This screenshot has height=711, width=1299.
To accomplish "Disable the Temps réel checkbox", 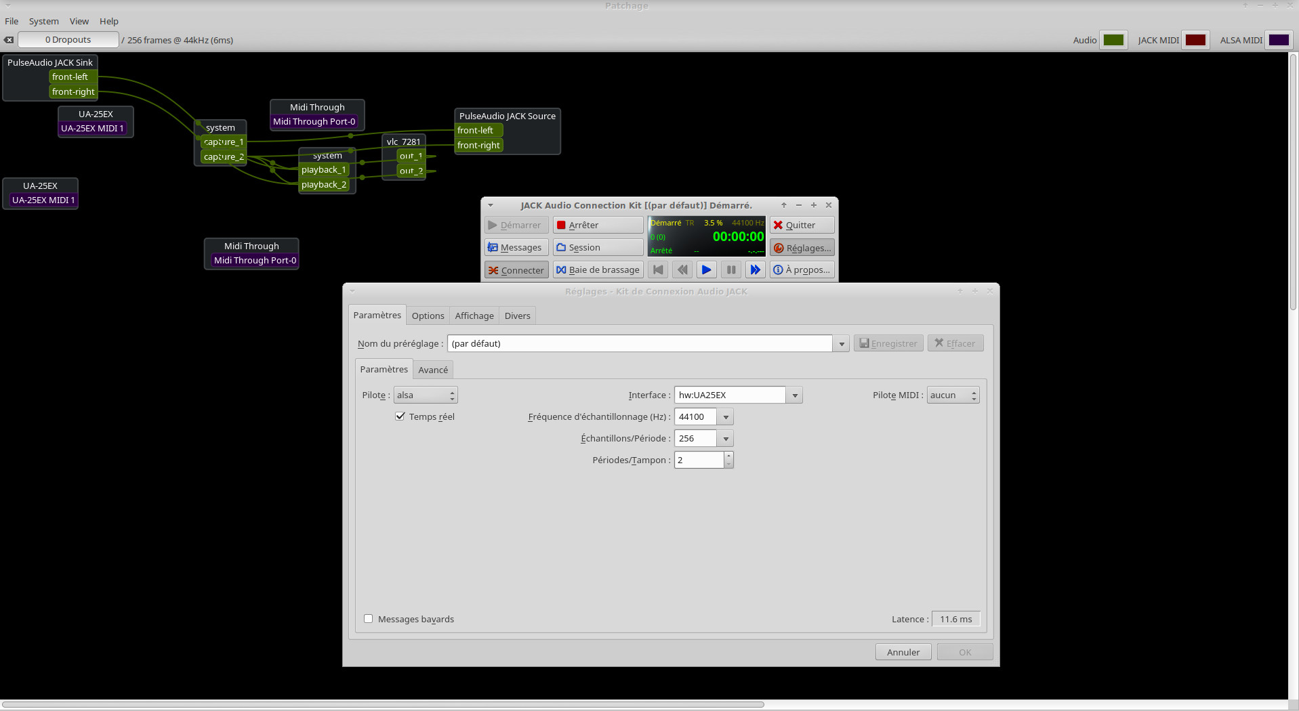I will pyautogui.click(x=400, y=416).
